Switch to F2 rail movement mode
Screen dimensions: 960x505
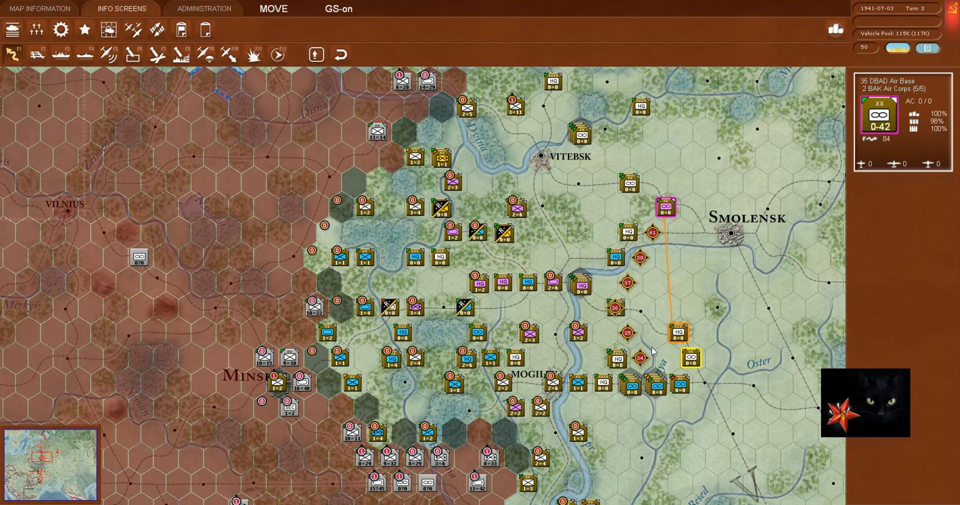coord(37,54)
